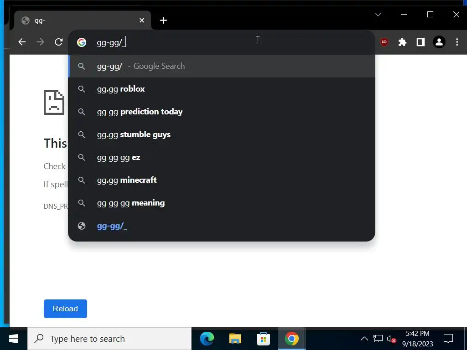
Task: Maximize the Chrome window
Action: tap(430, 14)
